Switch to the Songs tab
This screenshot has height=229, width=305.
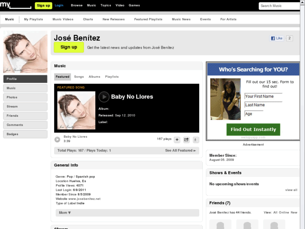[x=79, y=77]
